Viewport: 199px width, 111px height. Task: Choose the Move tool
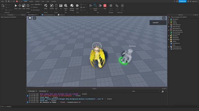tap(20, 6)
